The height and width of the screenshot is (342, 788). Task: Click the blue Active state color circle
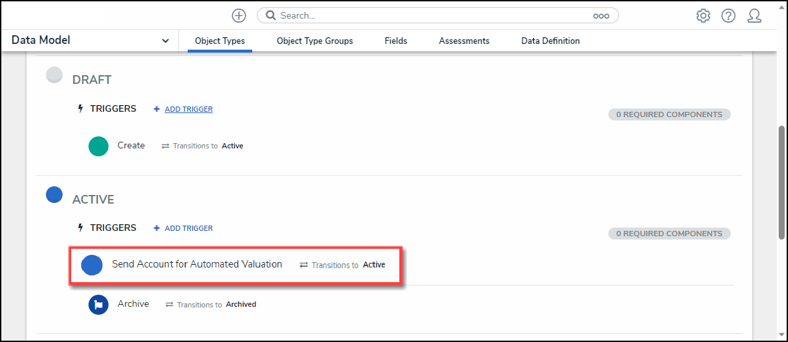tap(54, 195)
